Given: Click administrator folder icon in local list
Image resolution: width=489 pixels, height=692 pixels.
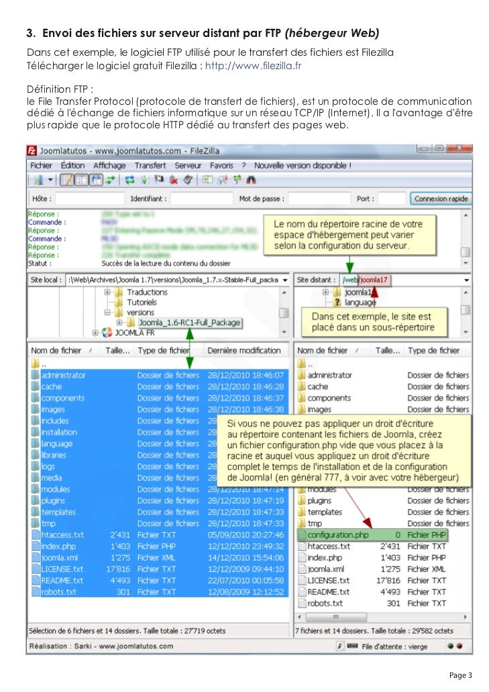Looking at the screenshot, I should pyautogui.click(x=36, y=375).
